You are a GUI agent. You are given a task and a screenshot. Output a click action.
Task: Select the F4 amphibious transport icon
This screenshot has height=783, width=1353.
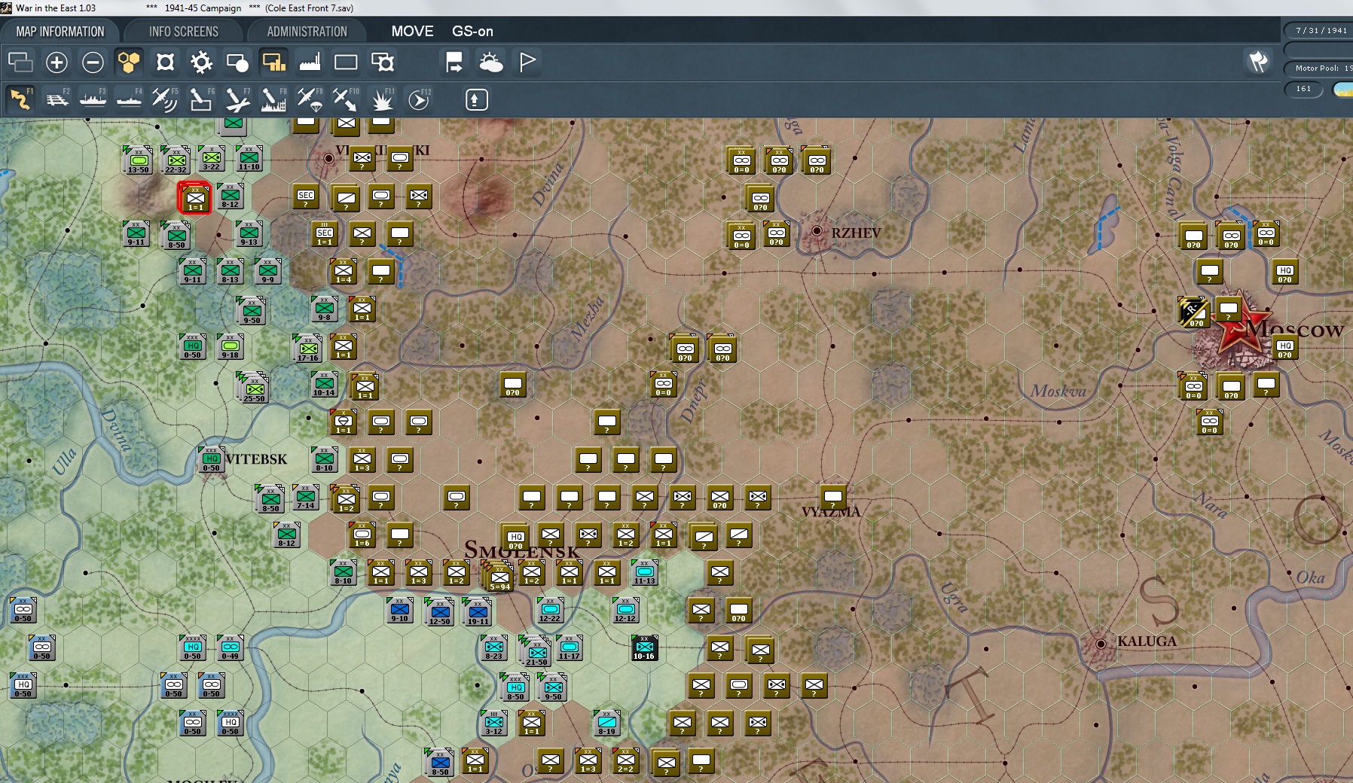[129, 99]
